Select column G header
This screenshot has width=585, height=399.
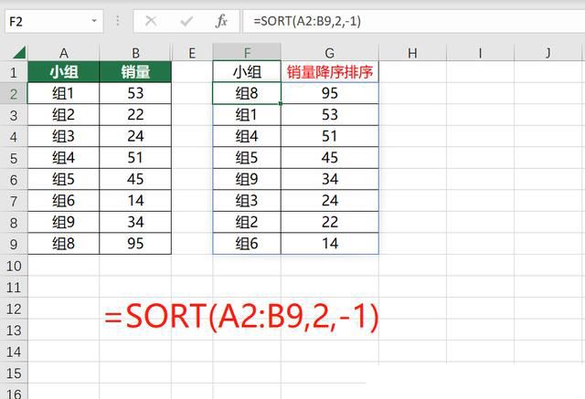coord(329,53)
